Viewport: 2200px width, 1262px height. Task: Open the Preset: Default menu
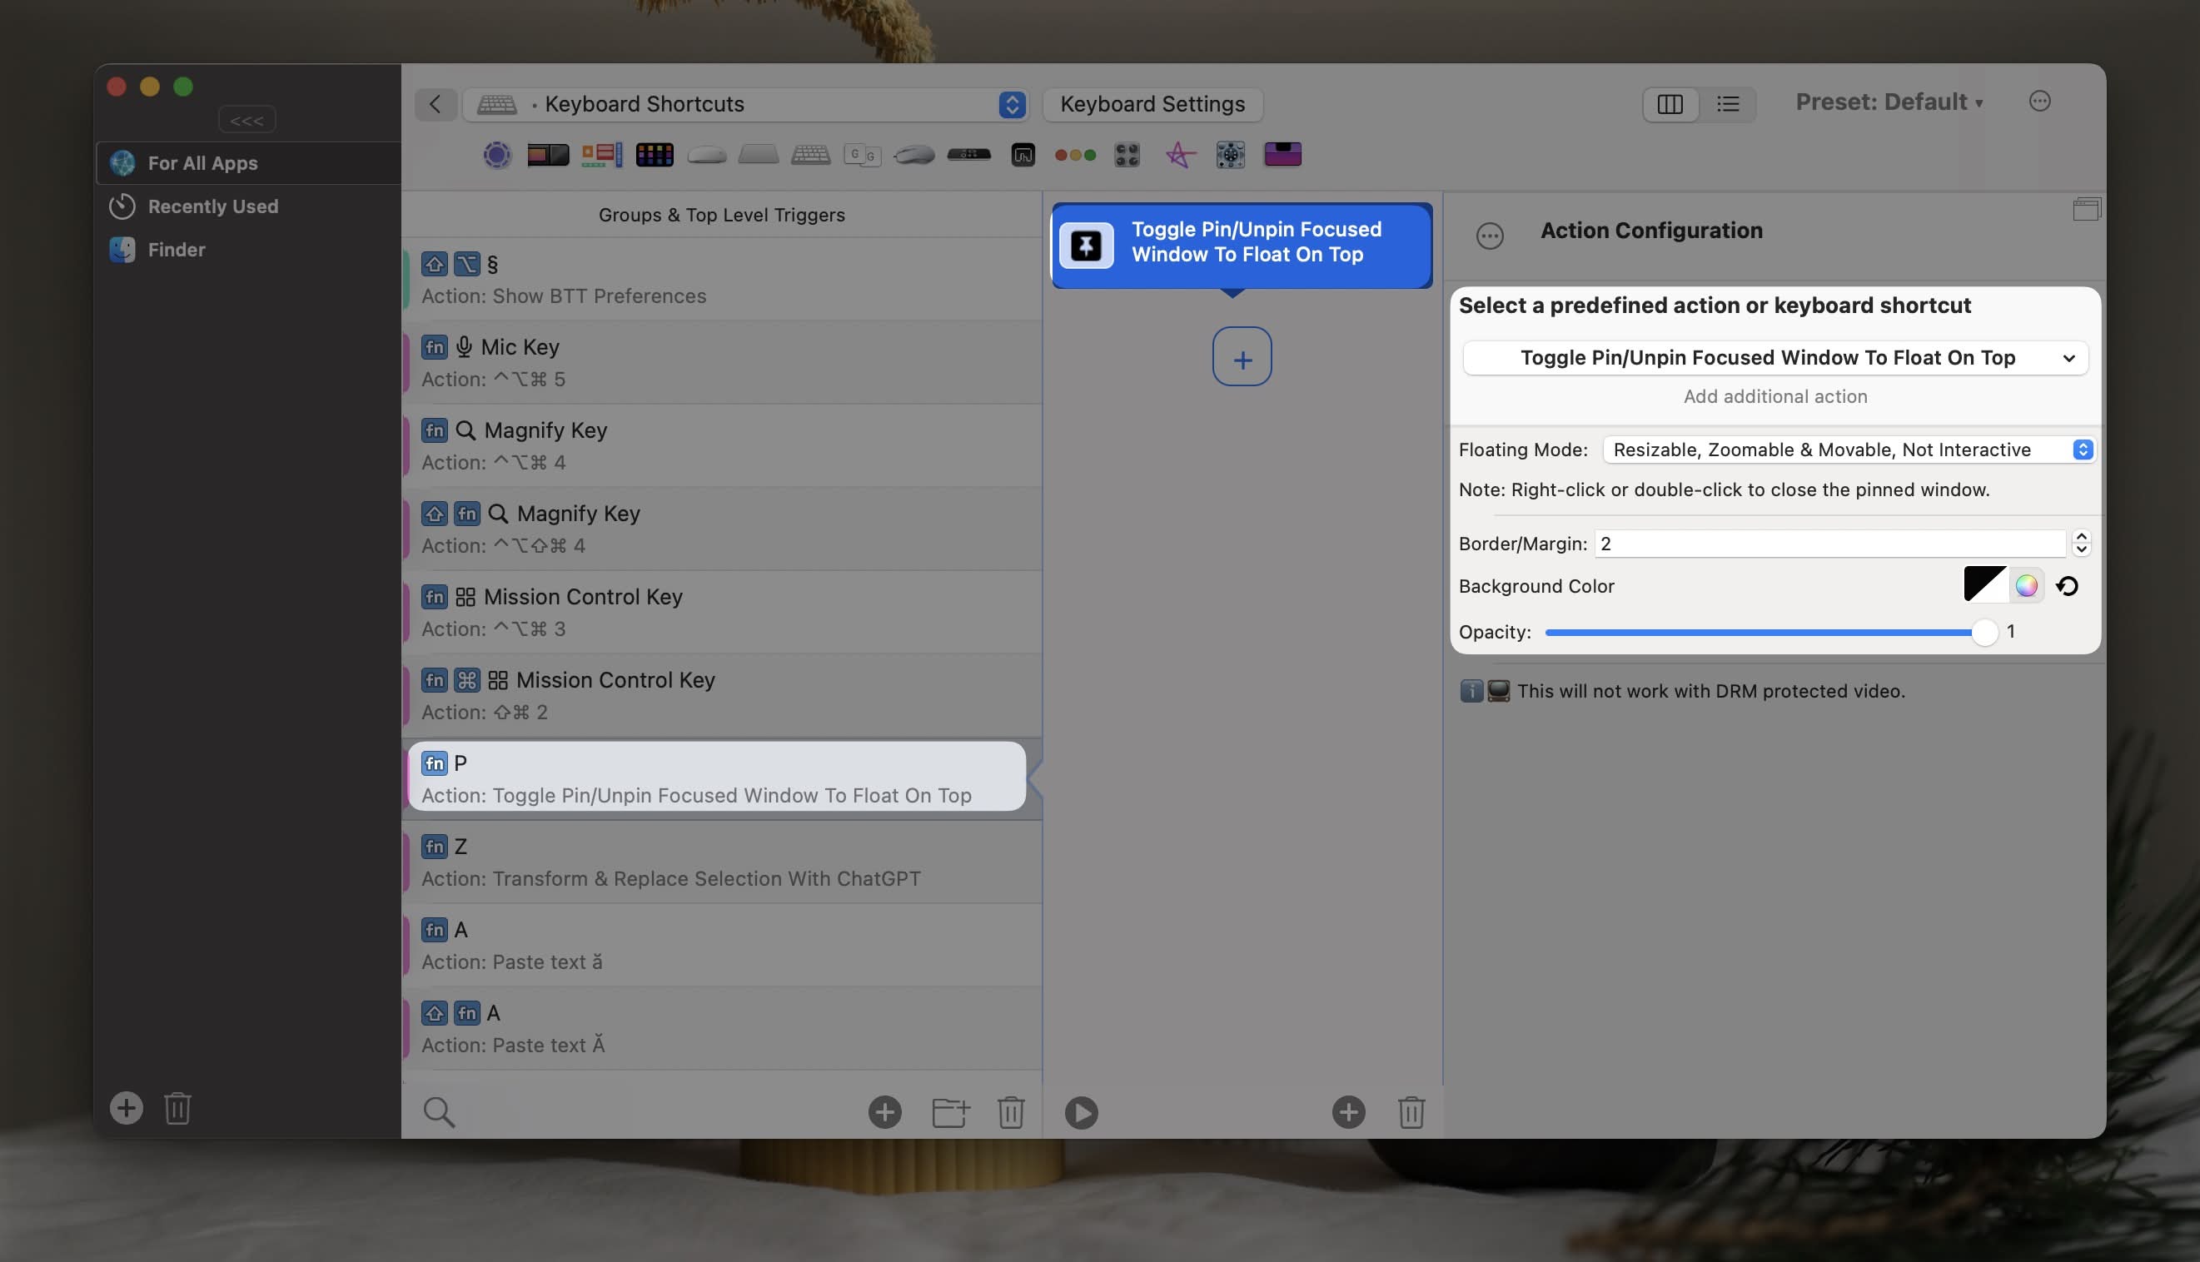click(x=1888, y=102)
